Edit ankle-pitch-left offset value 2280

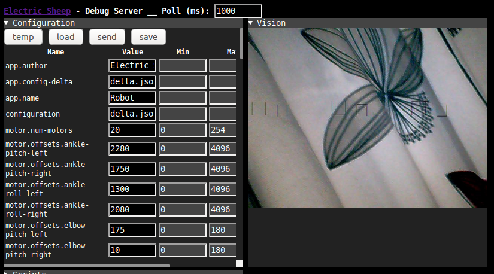132,148
